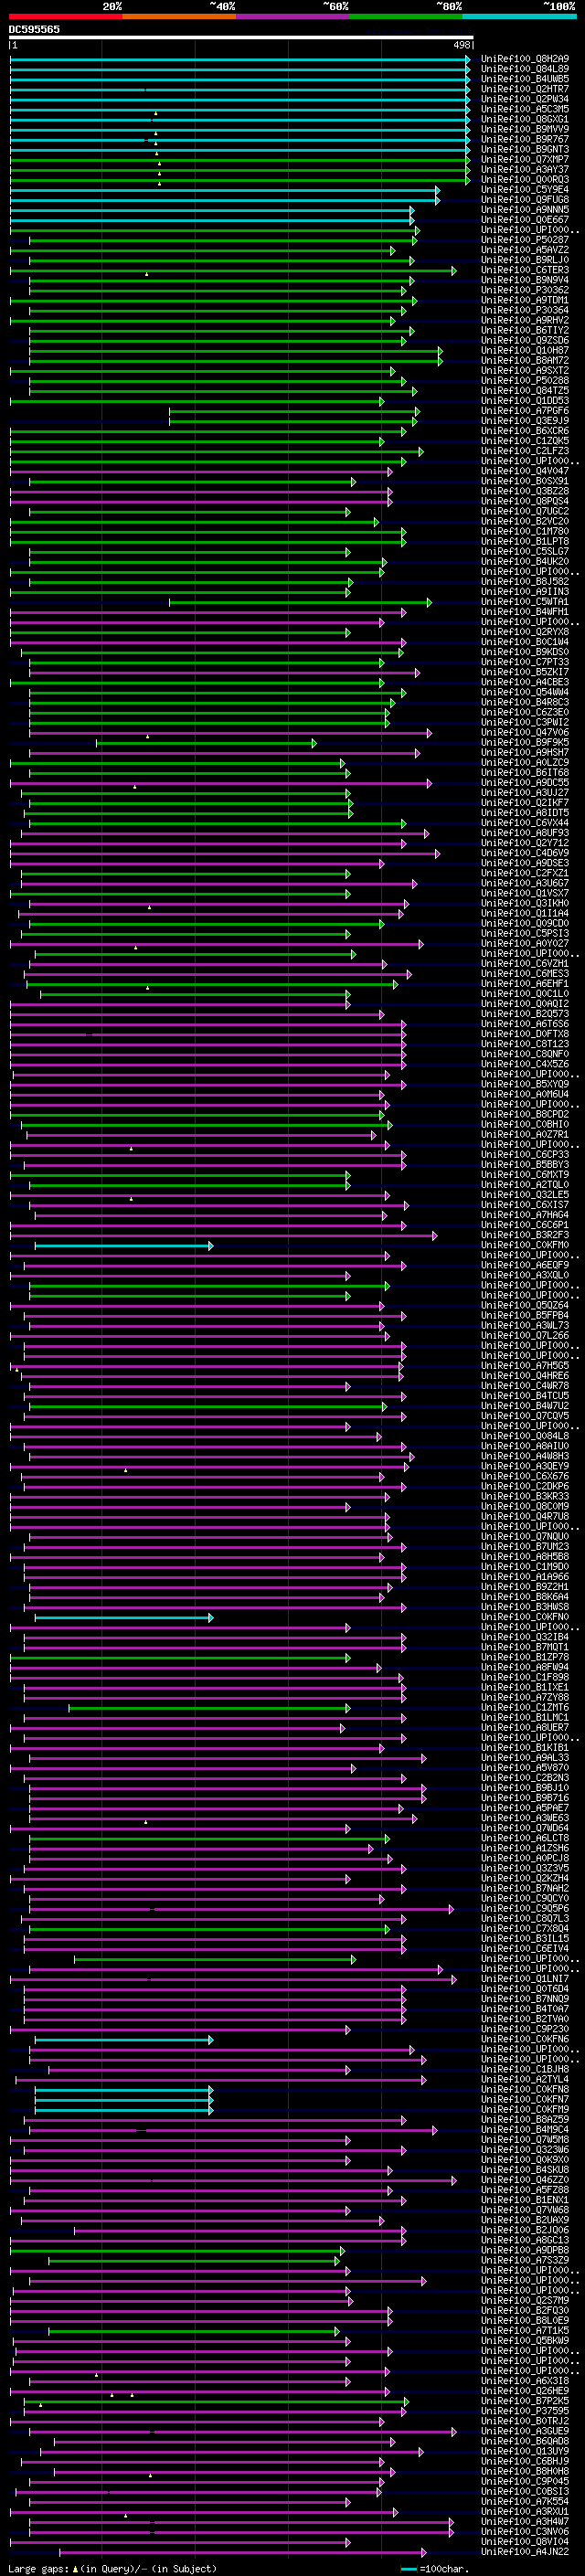Image resolution: width=585 pixels, height=2576 pixels.
Task: Click the green alignment bar for C6TER3
Action: 233,270
